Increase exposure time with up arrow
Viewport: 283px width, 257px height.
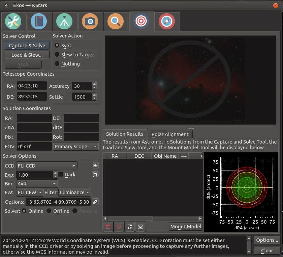coord(55,173)
